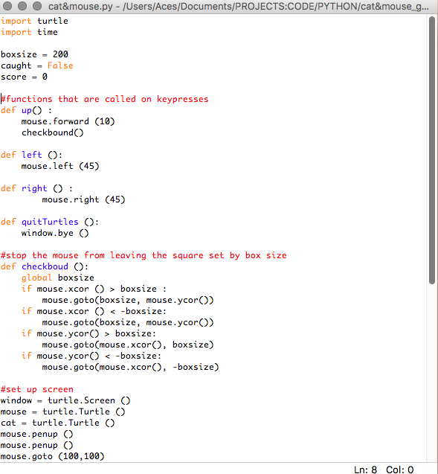Click the line 'import time'

tap(29, 32)
